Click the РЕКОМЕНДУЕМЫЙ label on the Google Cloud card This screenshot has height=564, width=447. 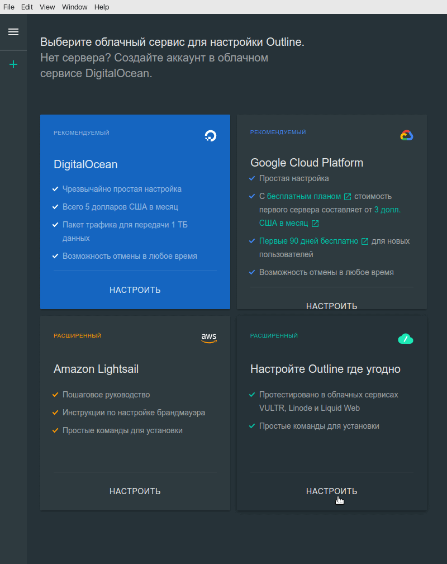[278, 132]
